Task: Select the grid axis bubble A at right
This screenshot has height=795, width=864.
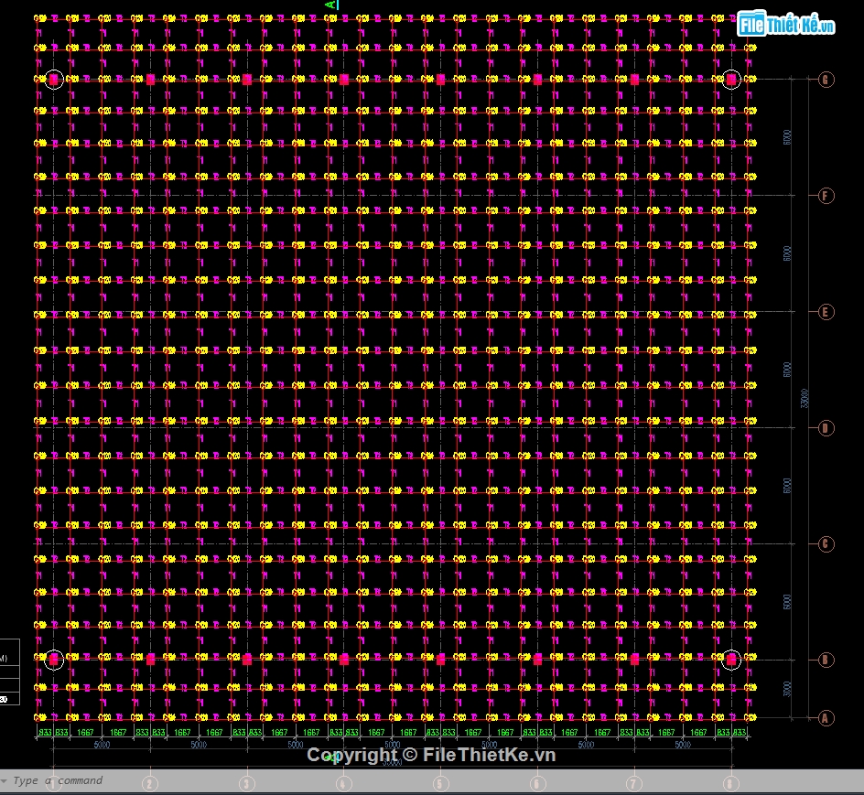Action: tap(825, 718)
